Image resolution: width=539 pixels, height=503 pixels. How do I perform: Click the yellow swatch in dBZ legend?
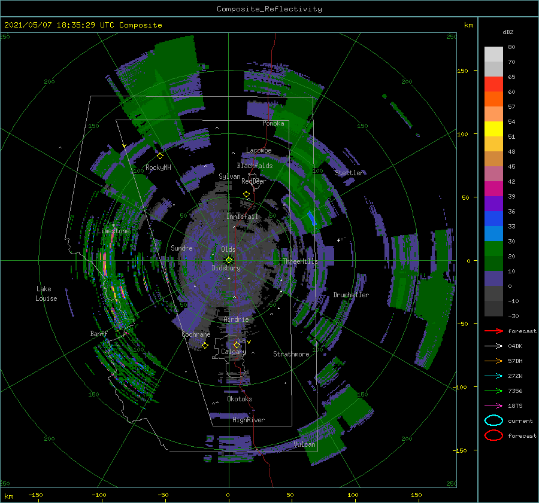pyautogui.click(x=493, y=129)
